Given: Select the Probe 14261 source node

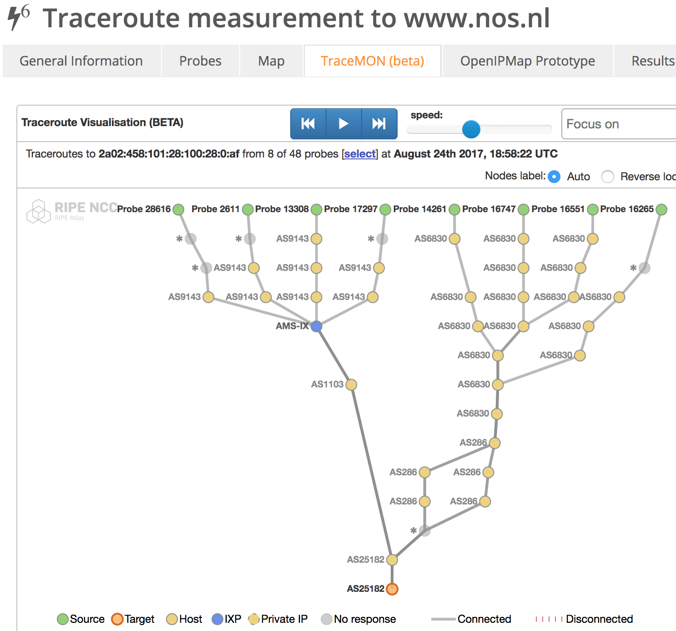Looking at the screenshot, I should click(454, 209).
